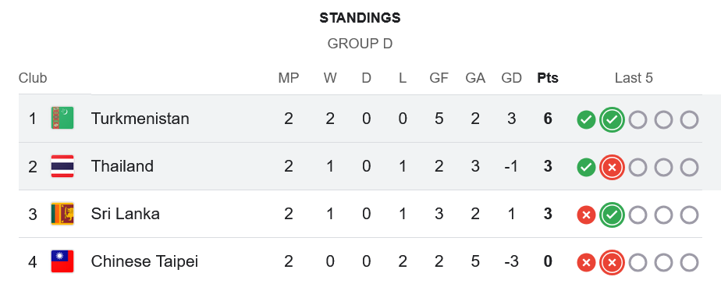Click the MP column header
The height and width of the screenshot is (298, 721).
(288, 78)
